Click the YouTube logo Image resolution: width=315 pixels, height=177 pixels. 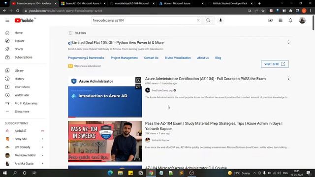click(x=24, y=20)
